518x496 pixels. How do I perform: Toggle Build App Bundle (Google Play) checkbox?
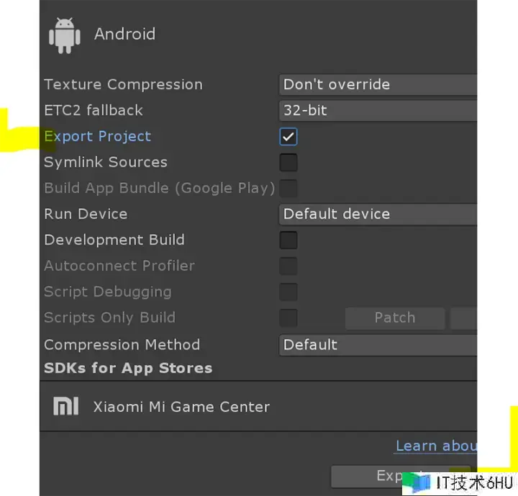[x=288, y=189]
